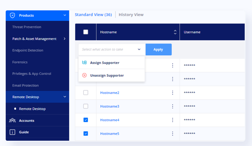
Task: Check the Hostname3 row checkbox
Action: pyautogui.click(x=86, y=106)
